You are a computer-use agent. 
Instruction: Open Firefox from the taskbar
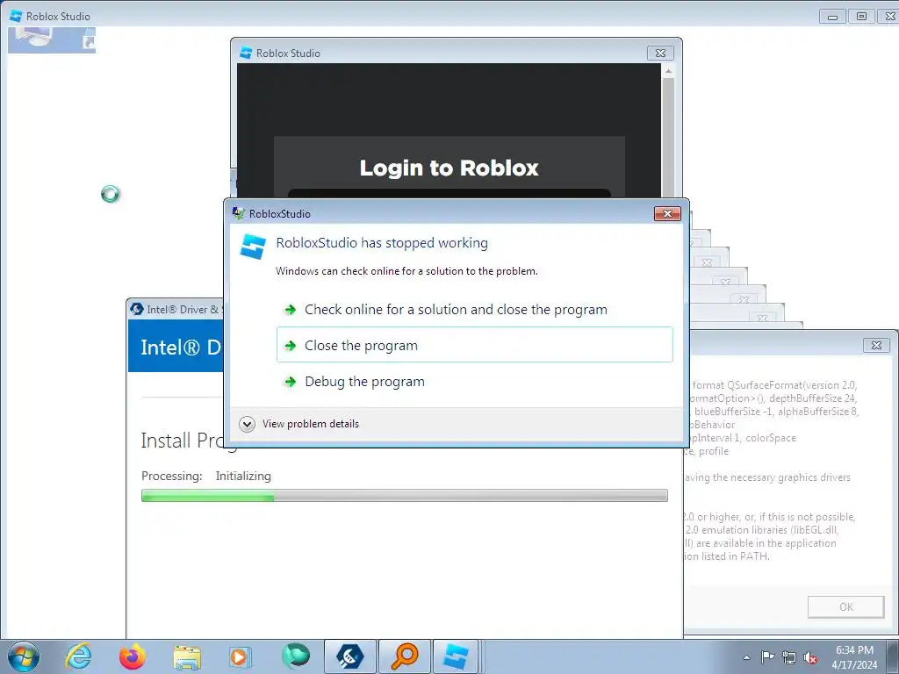tap(133, 656)
